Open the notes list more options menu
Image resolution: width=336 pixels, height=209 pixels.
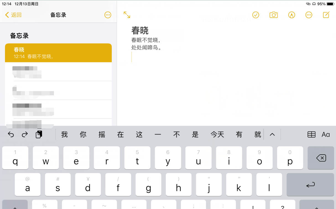click(x=108, y=15)
